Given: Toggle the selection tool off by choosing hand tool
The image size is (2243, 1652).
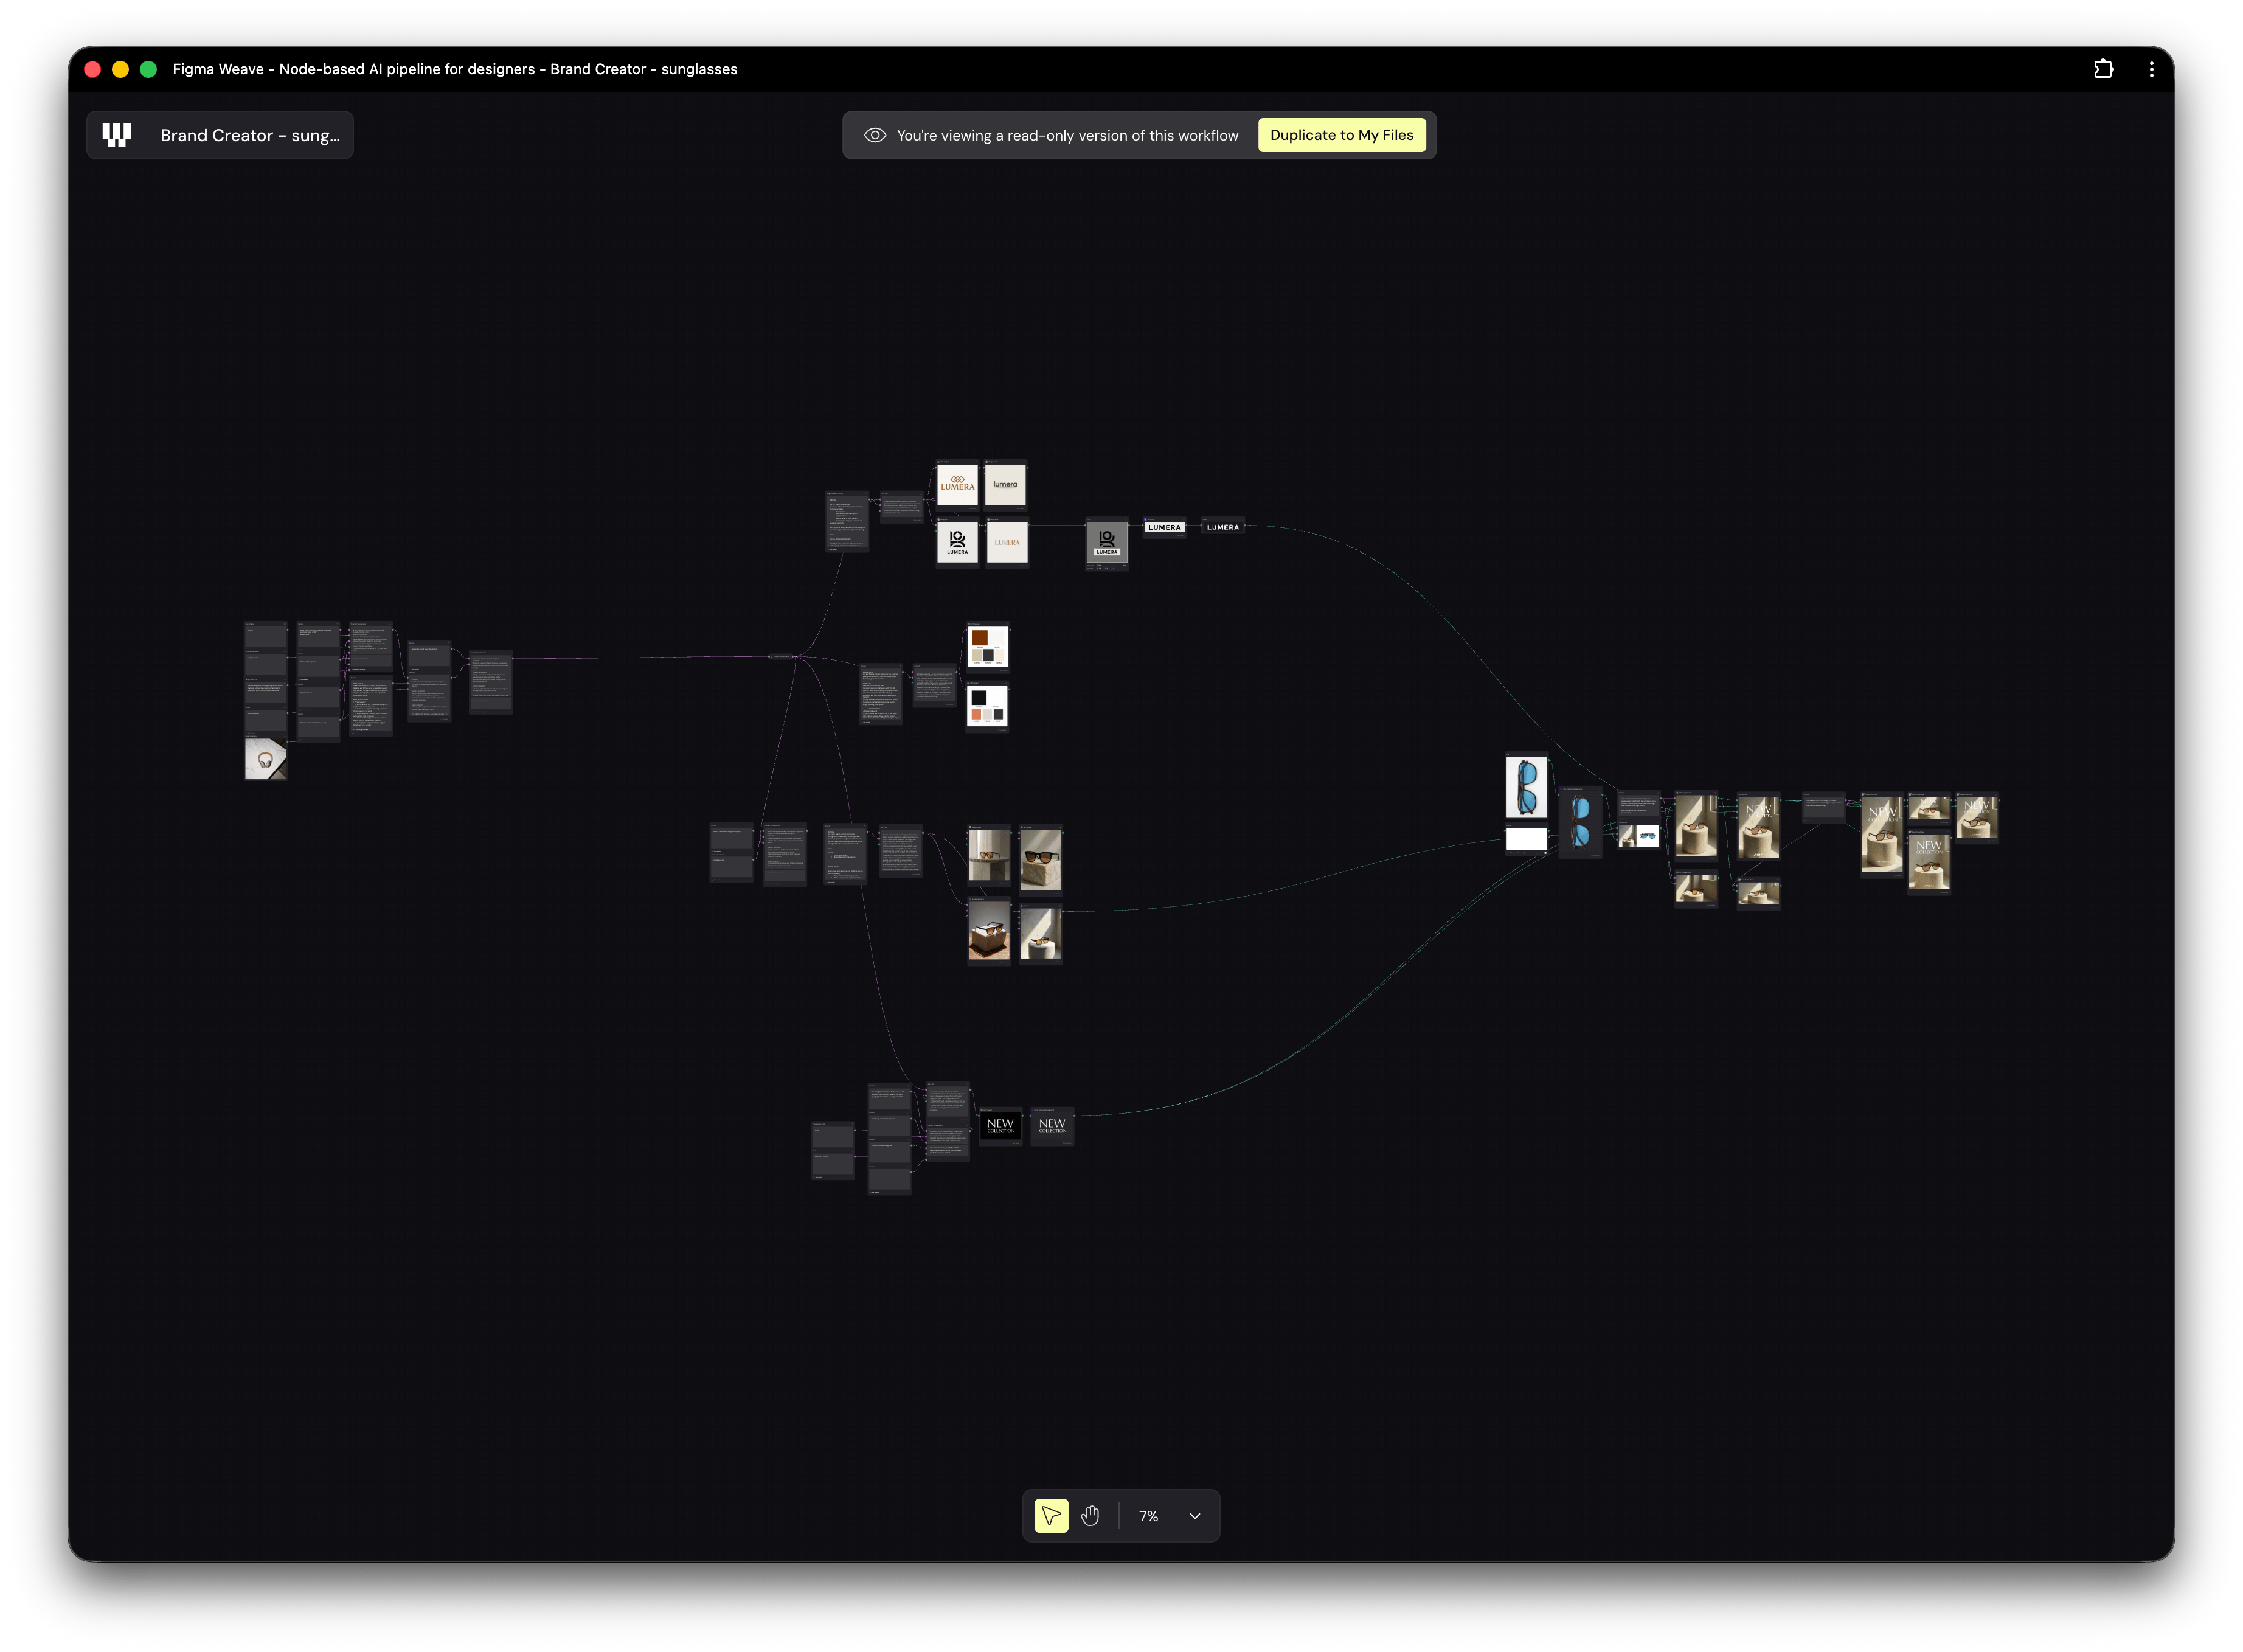Looking at the screenshot, I should coord(1091,1516).
